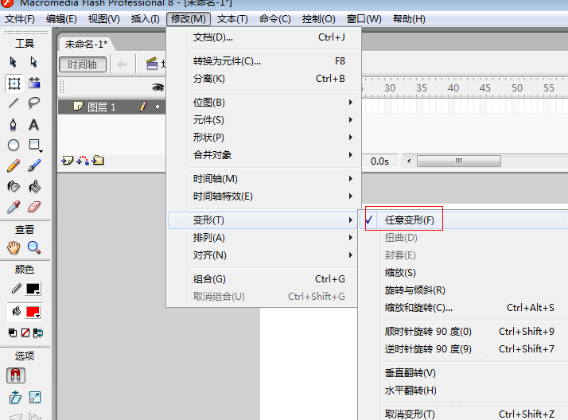Viewport: 568px width, 420px height.
Task: Open the 控制(O) menu
Action: point(318,19)
